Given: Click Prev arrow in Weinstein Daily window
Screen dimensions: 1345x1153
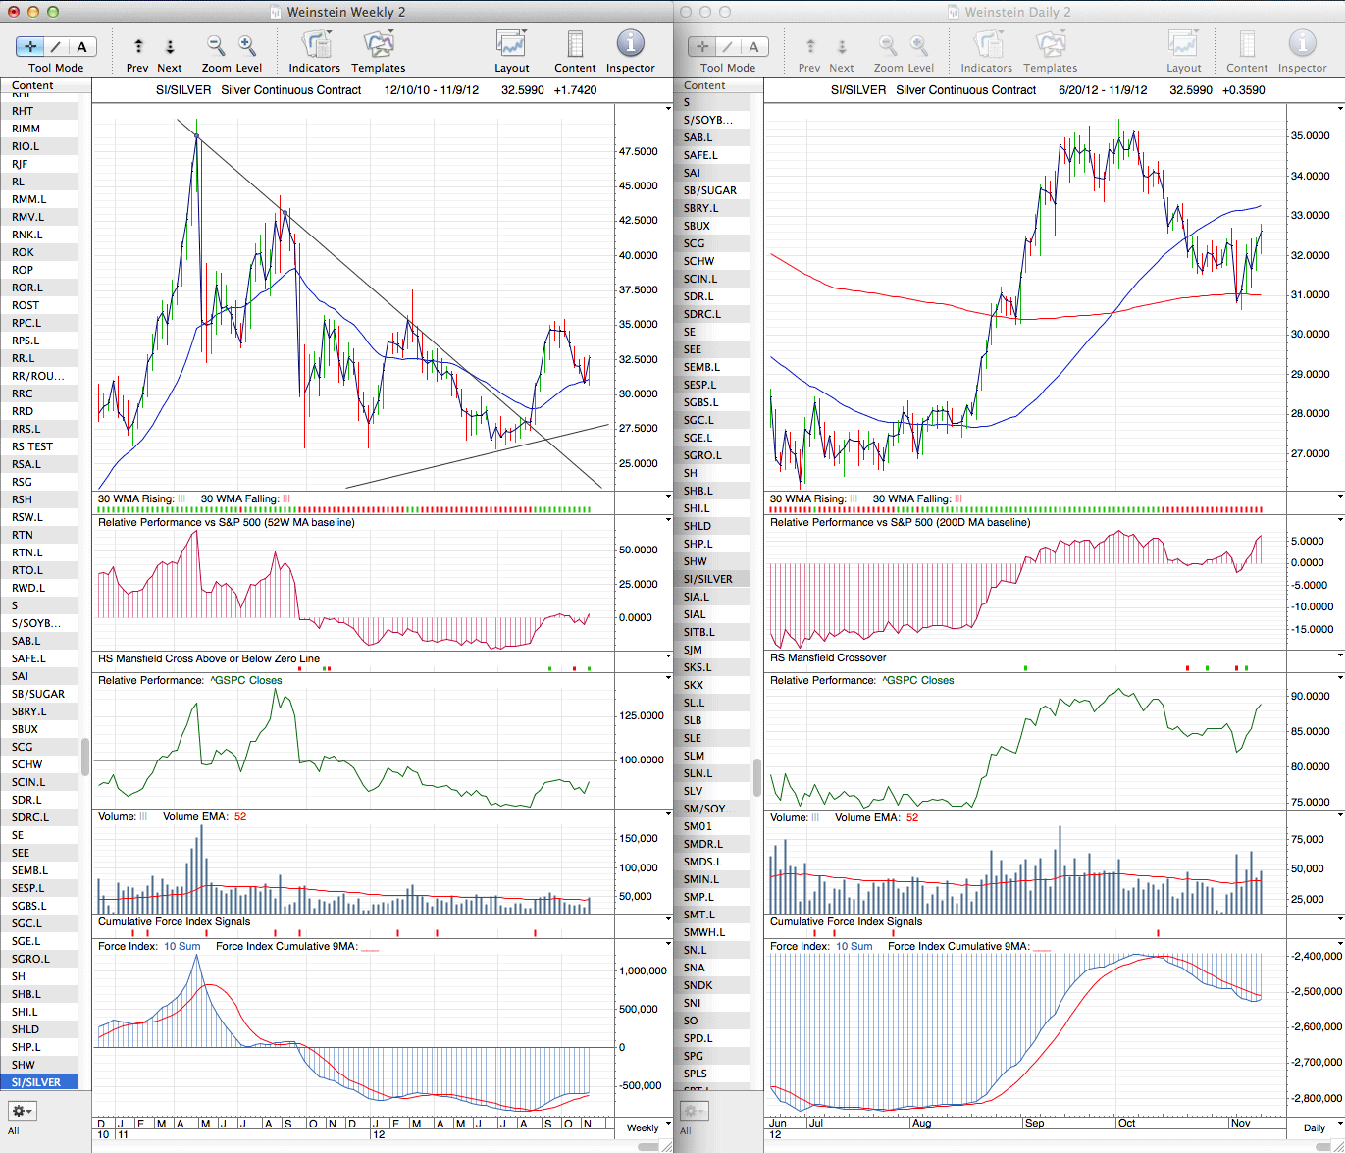Looking at the screenshot, I should click(810, 46).
